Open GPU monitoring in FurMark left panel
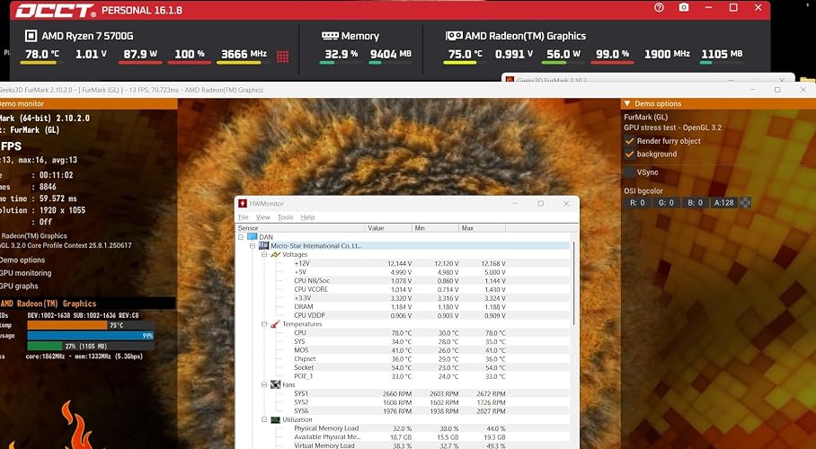Image resolution: width=816 pixels, height=449 pixels. pos(25,273)
